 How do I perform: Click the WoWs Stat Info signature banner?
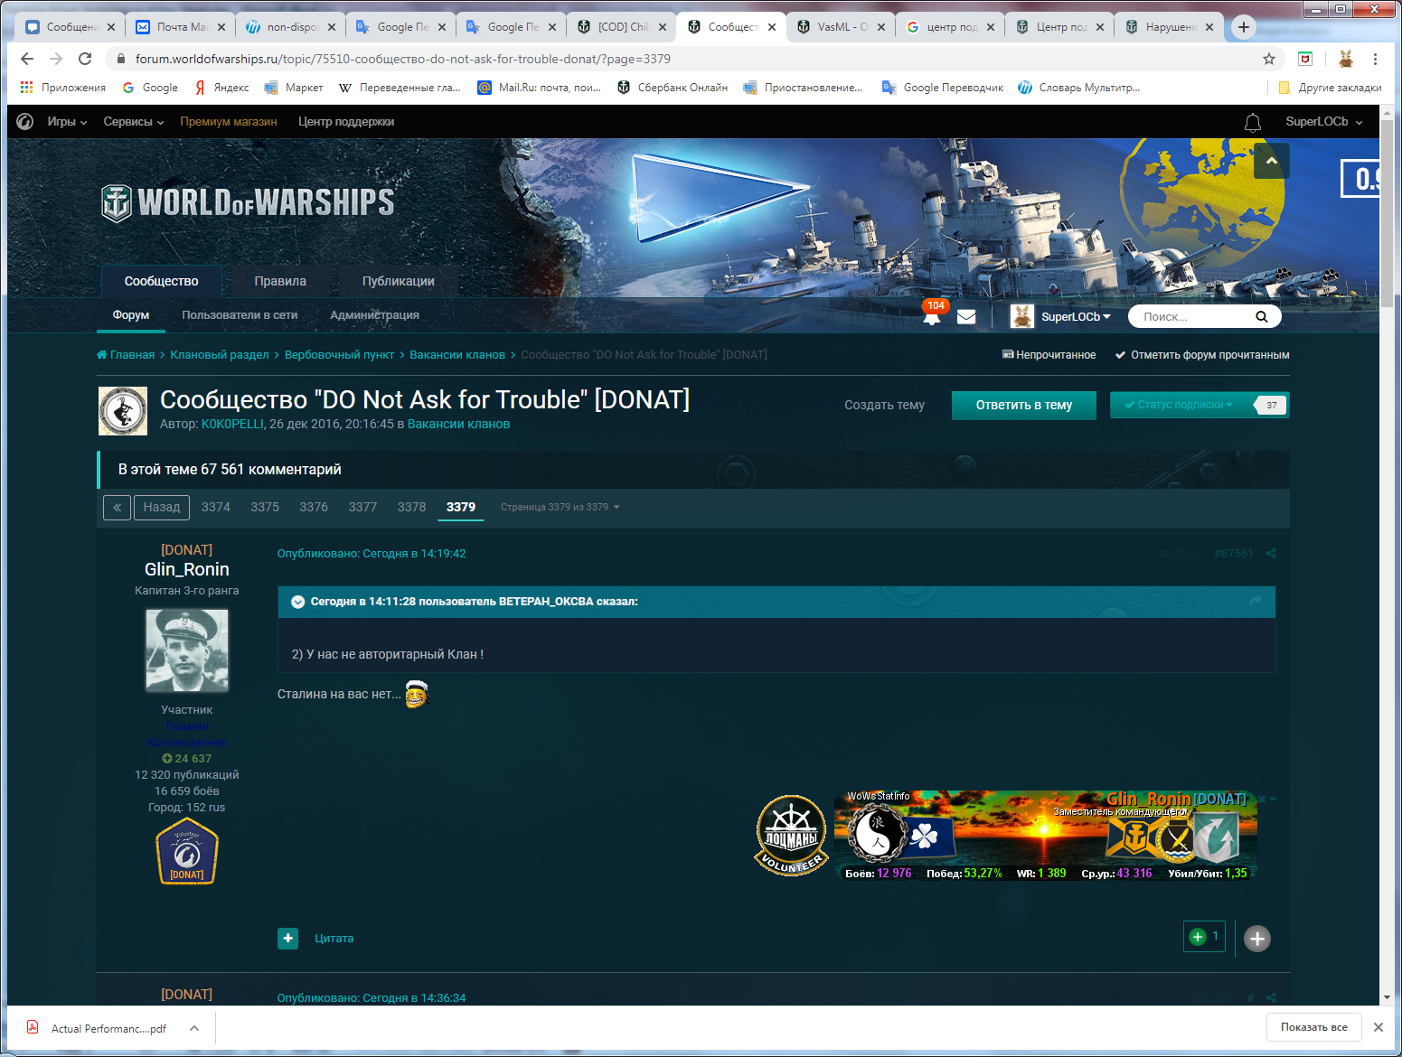(x=1046, y=836)
